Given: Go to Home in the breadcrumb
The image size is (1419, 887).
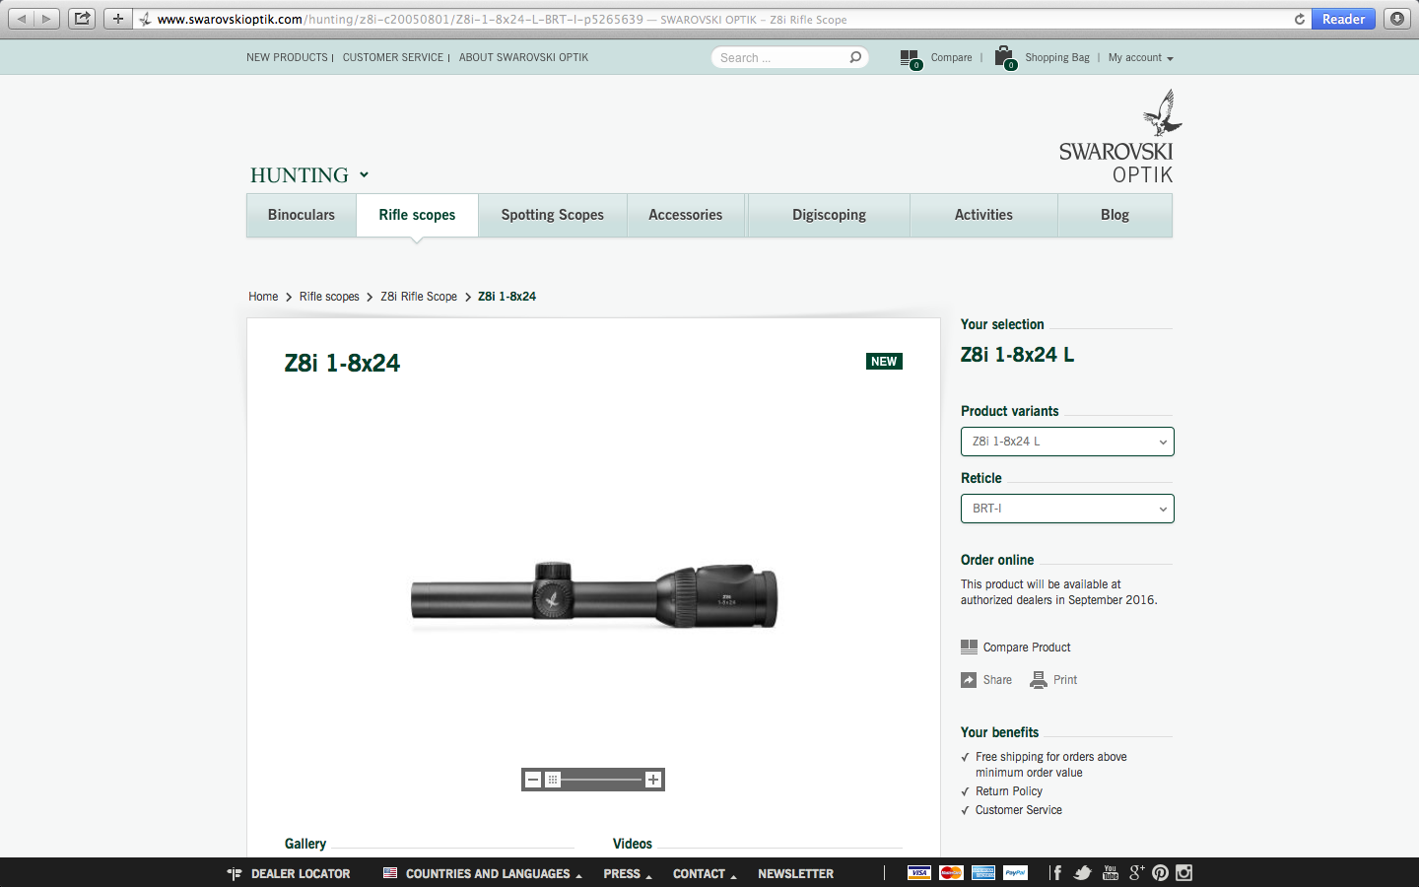Looking at the screenshot, I should [263, 297].
